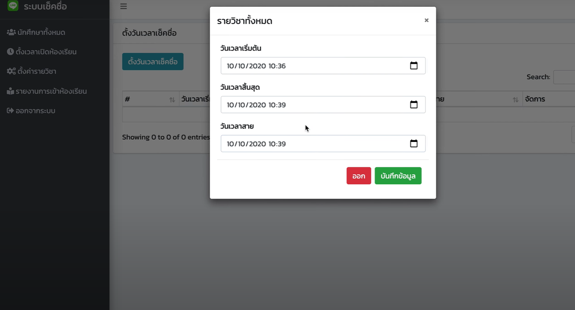Image resolution: width=575 pixels, height=310 pixels.
Task: Open calendar picker for วันเวลาสาย field
Action: tap(414, 143)
